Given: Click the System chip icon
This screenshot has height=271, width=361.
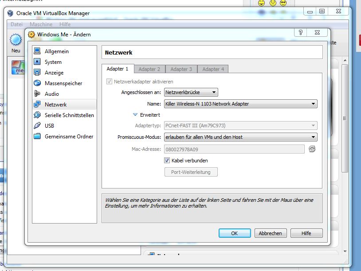Looking at the screenshot, I should point(37,62).
